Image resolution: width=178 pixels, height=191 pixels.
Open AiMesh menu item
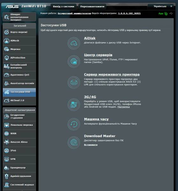click(19, 41)
